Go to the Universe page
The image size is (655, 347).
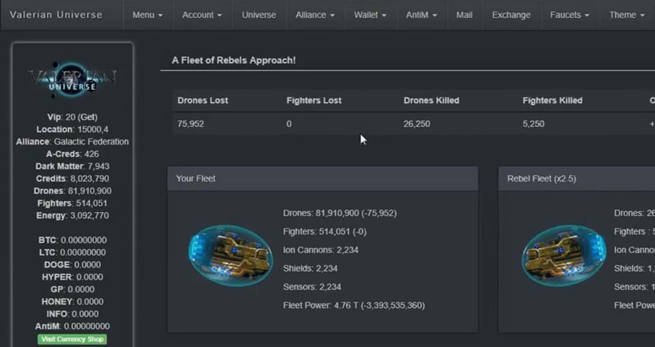(x=259, y=15)
